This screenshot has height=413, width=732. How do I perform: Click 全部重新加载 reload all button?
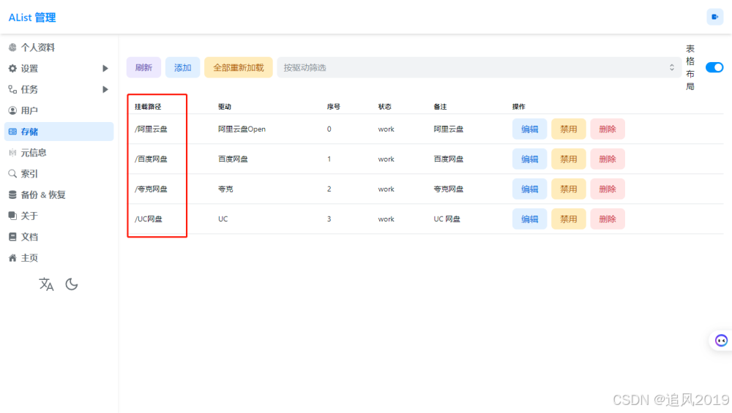tap(239, 67)
